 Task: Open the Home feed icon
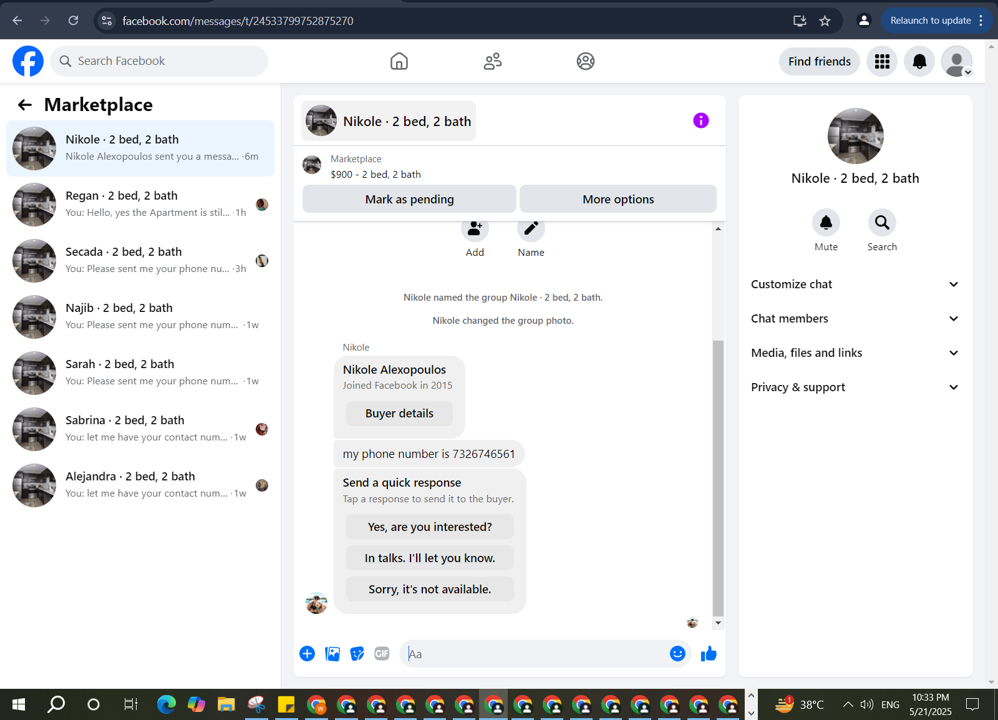click(399, 61)
